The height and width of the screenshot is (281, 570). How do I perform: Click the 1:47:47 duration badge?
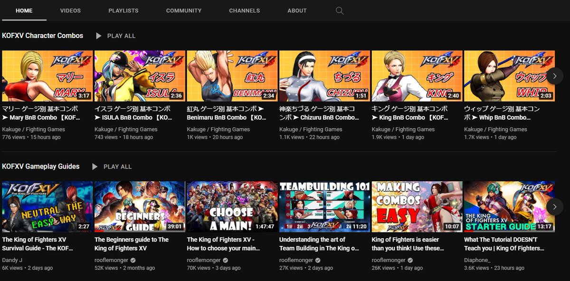tap(265, 226)
